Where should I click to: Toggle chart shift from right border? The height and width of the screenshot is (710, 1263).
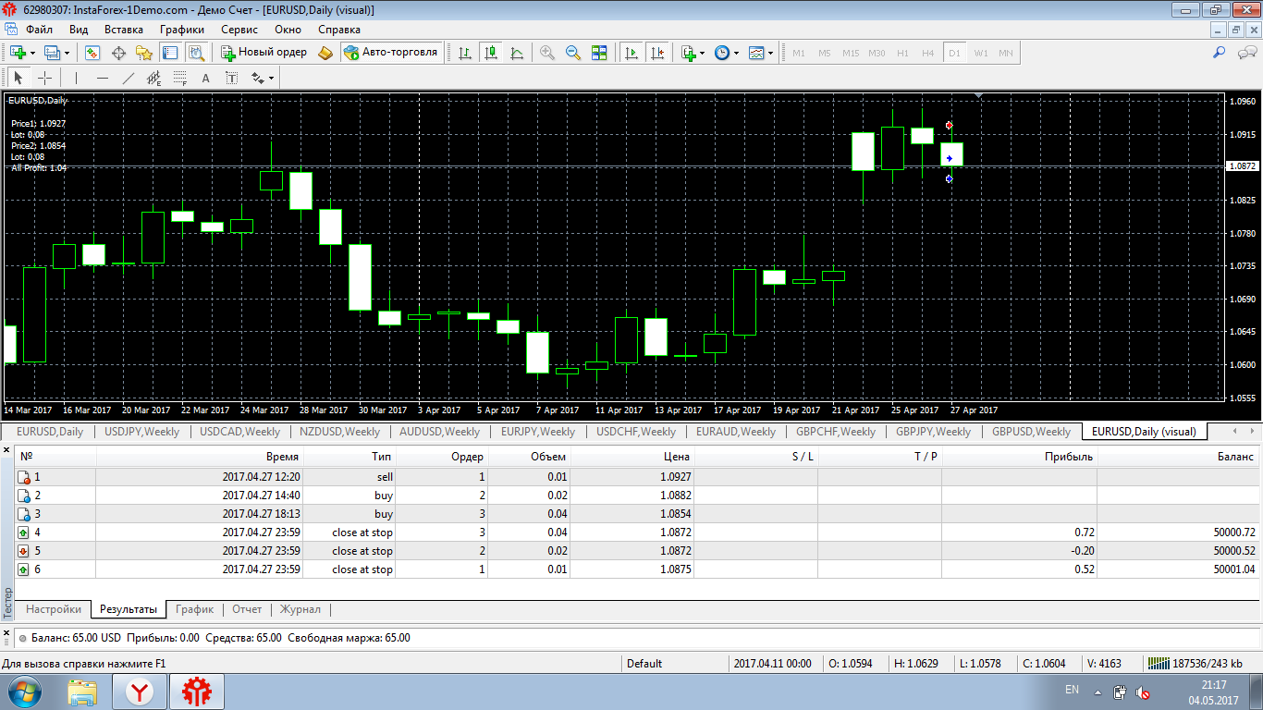657,53
